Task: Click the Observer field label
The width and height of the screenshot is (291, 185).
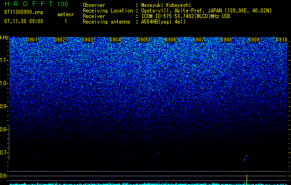Action: pos(94,5)
